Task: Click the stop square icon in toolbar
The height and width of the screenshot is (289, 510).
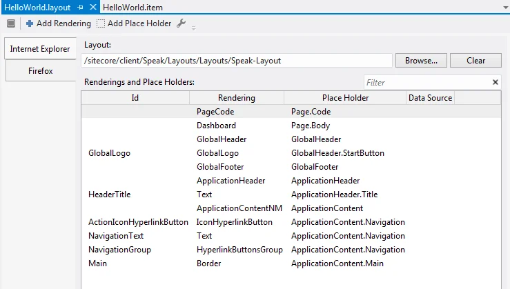Action: tap(11, 23)
